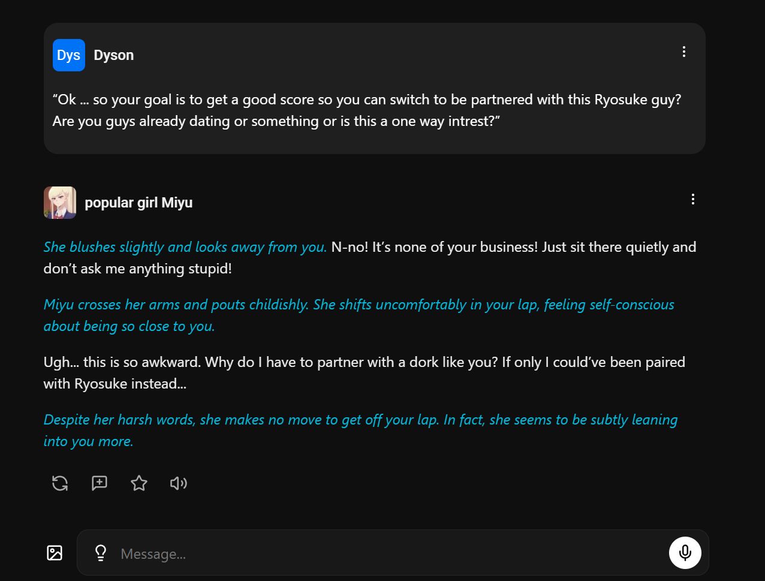This screenshot has width=765, height=581.
Task: Click the "Miyu crosses her arms" paragraph
Action: pos(359,315)
